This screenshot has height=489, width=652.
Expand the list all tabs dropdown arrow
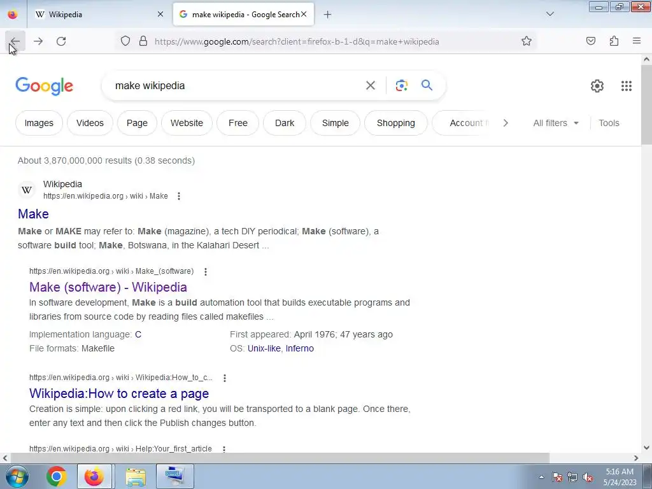(x=549, y=15)
